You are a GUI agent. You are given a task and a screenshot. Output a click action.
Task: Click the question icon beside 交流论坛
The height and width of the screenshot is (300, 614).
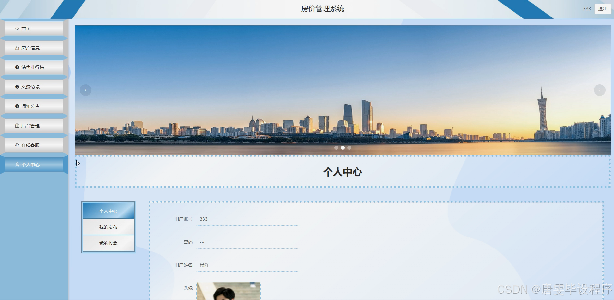tap(17, 87)
